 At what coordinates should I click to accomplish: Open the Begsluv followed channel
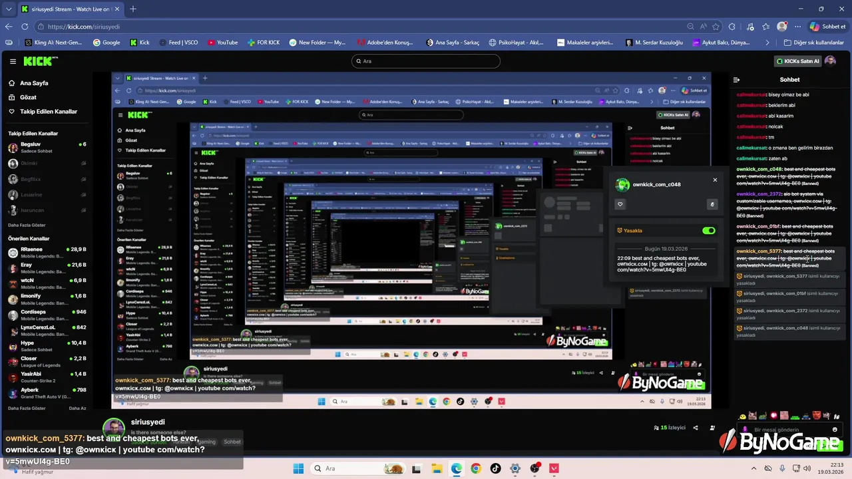47,147
